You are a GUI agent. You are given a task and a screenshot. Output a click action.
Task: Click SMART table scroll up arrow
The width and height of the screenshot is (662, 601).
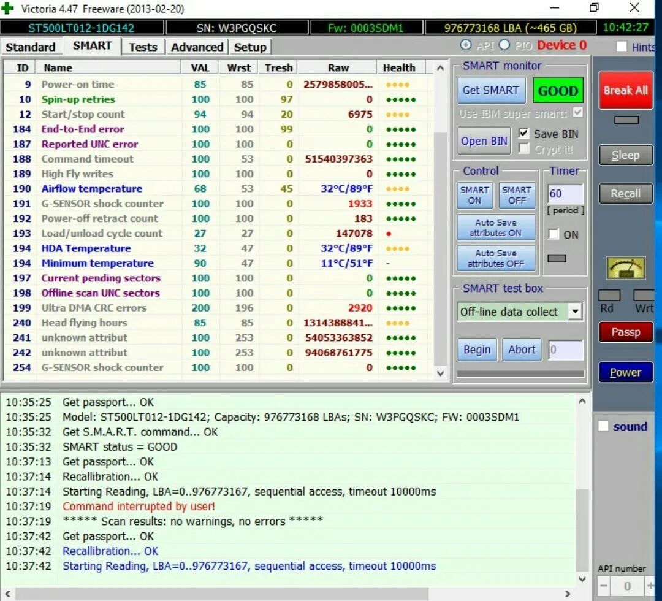pyautogui.click(x=440, y=68)
